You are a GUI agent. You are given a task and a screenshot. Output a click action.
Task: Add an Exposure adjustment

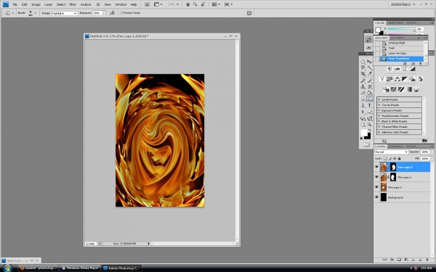[x=412, y=69]
